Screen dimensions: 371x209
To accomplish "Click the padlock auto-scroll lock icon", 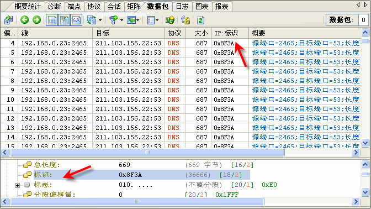I will point(185,20).
